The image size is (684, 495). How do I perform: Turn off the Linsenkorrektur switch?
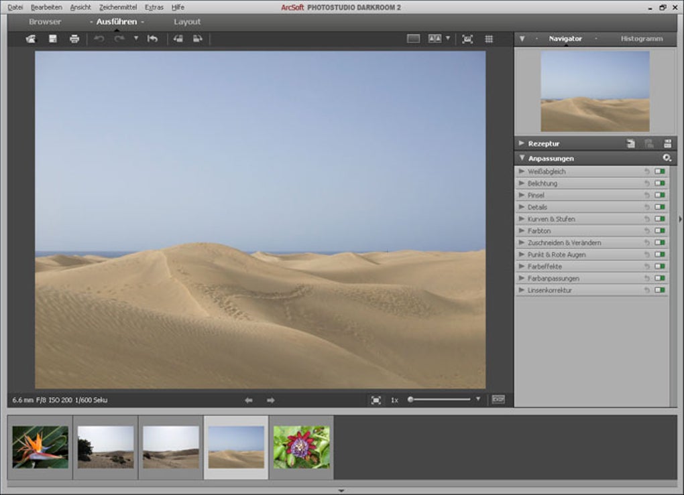660,290
